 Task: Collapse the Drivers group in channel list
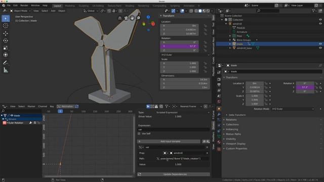pos(3,119)
